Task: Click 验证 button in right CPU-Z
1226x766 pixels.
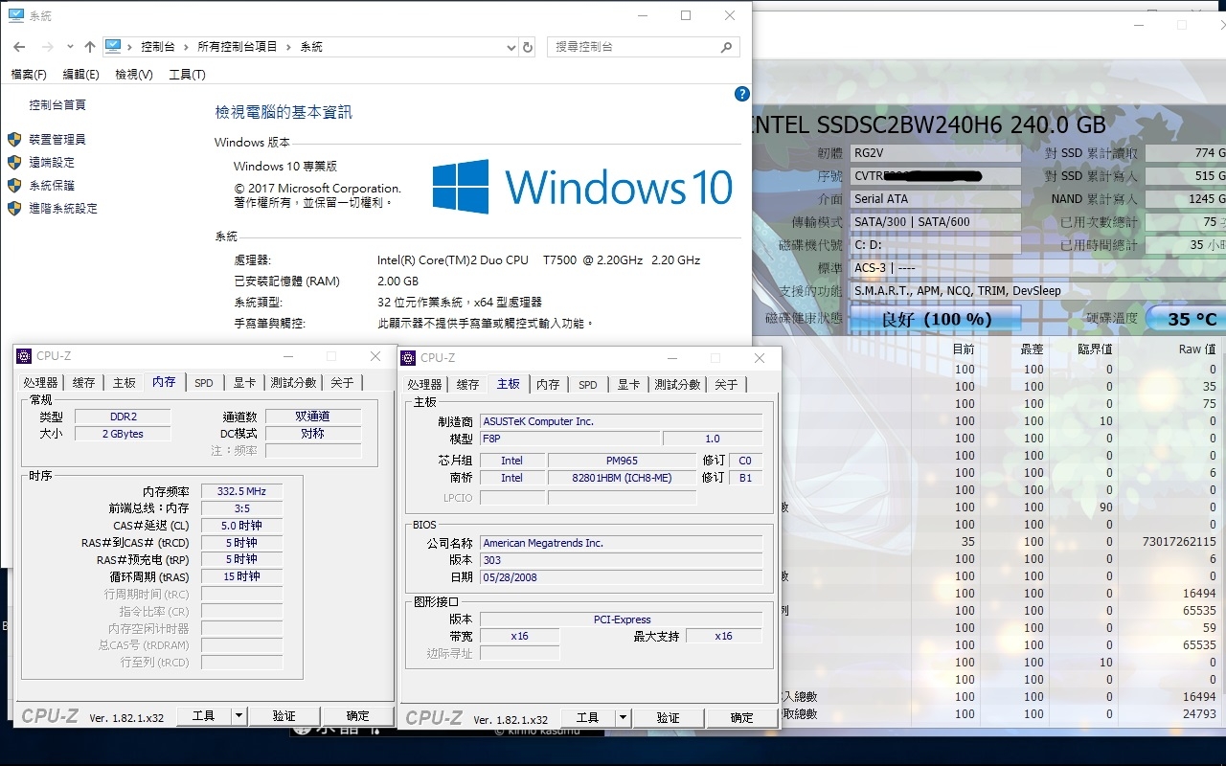Action: (669, 717)
